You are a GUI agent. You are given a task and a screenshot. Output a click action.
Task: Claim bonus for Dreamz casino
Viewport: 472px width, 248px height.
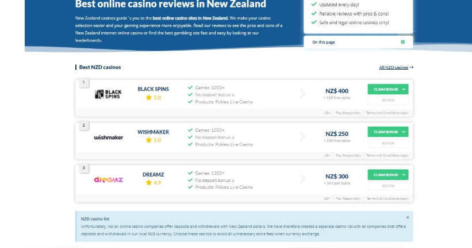388,175
